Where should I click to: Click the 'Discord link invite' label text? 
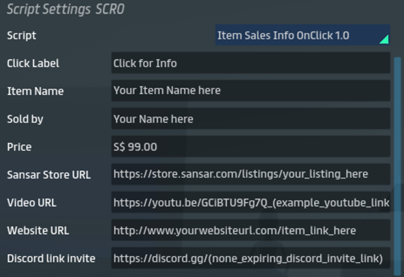coord(51,259)
